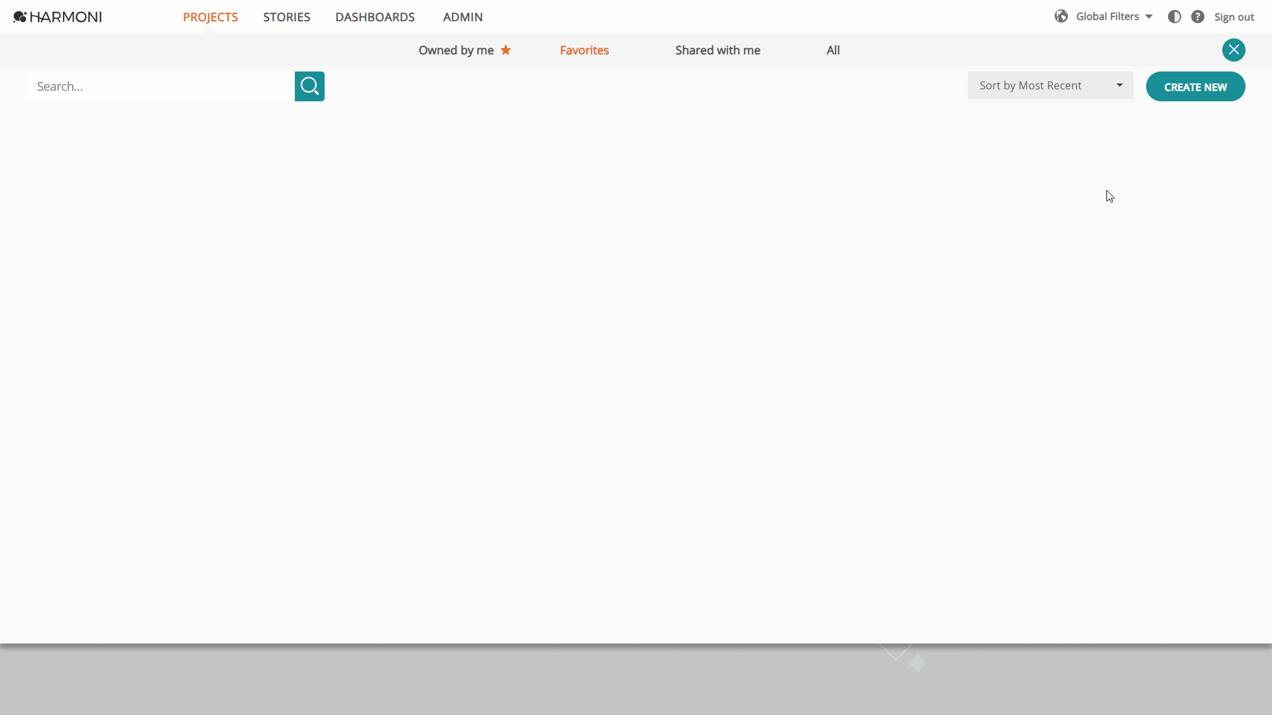Open the Stories menu
The height and width of the screenshot is (715, 1272).
(x=286, y=17)
